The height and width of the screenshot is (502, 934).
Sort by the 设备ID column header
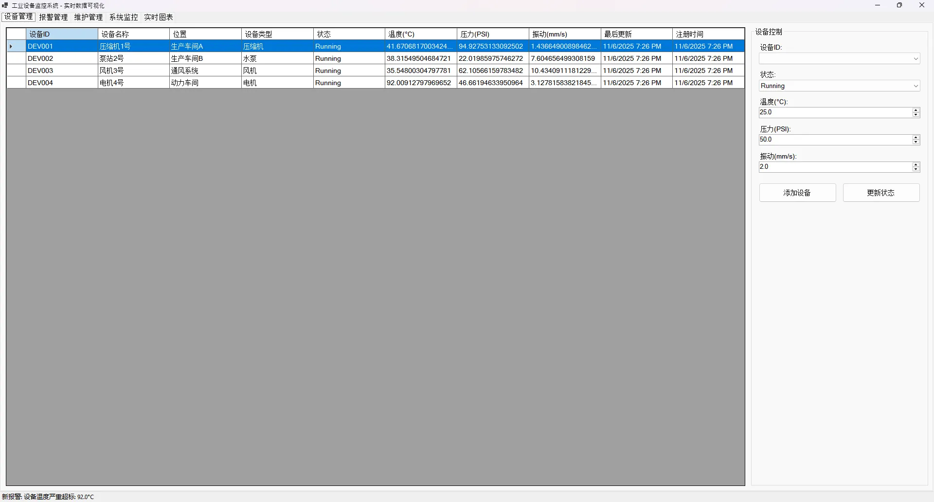tap(62, 34)
